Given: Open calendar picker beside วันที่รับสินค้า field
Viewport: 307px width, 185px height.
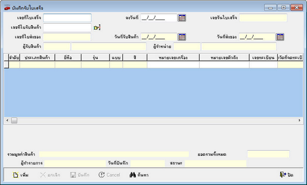Looking at the screenshot, I should click(x=182, y=37).
